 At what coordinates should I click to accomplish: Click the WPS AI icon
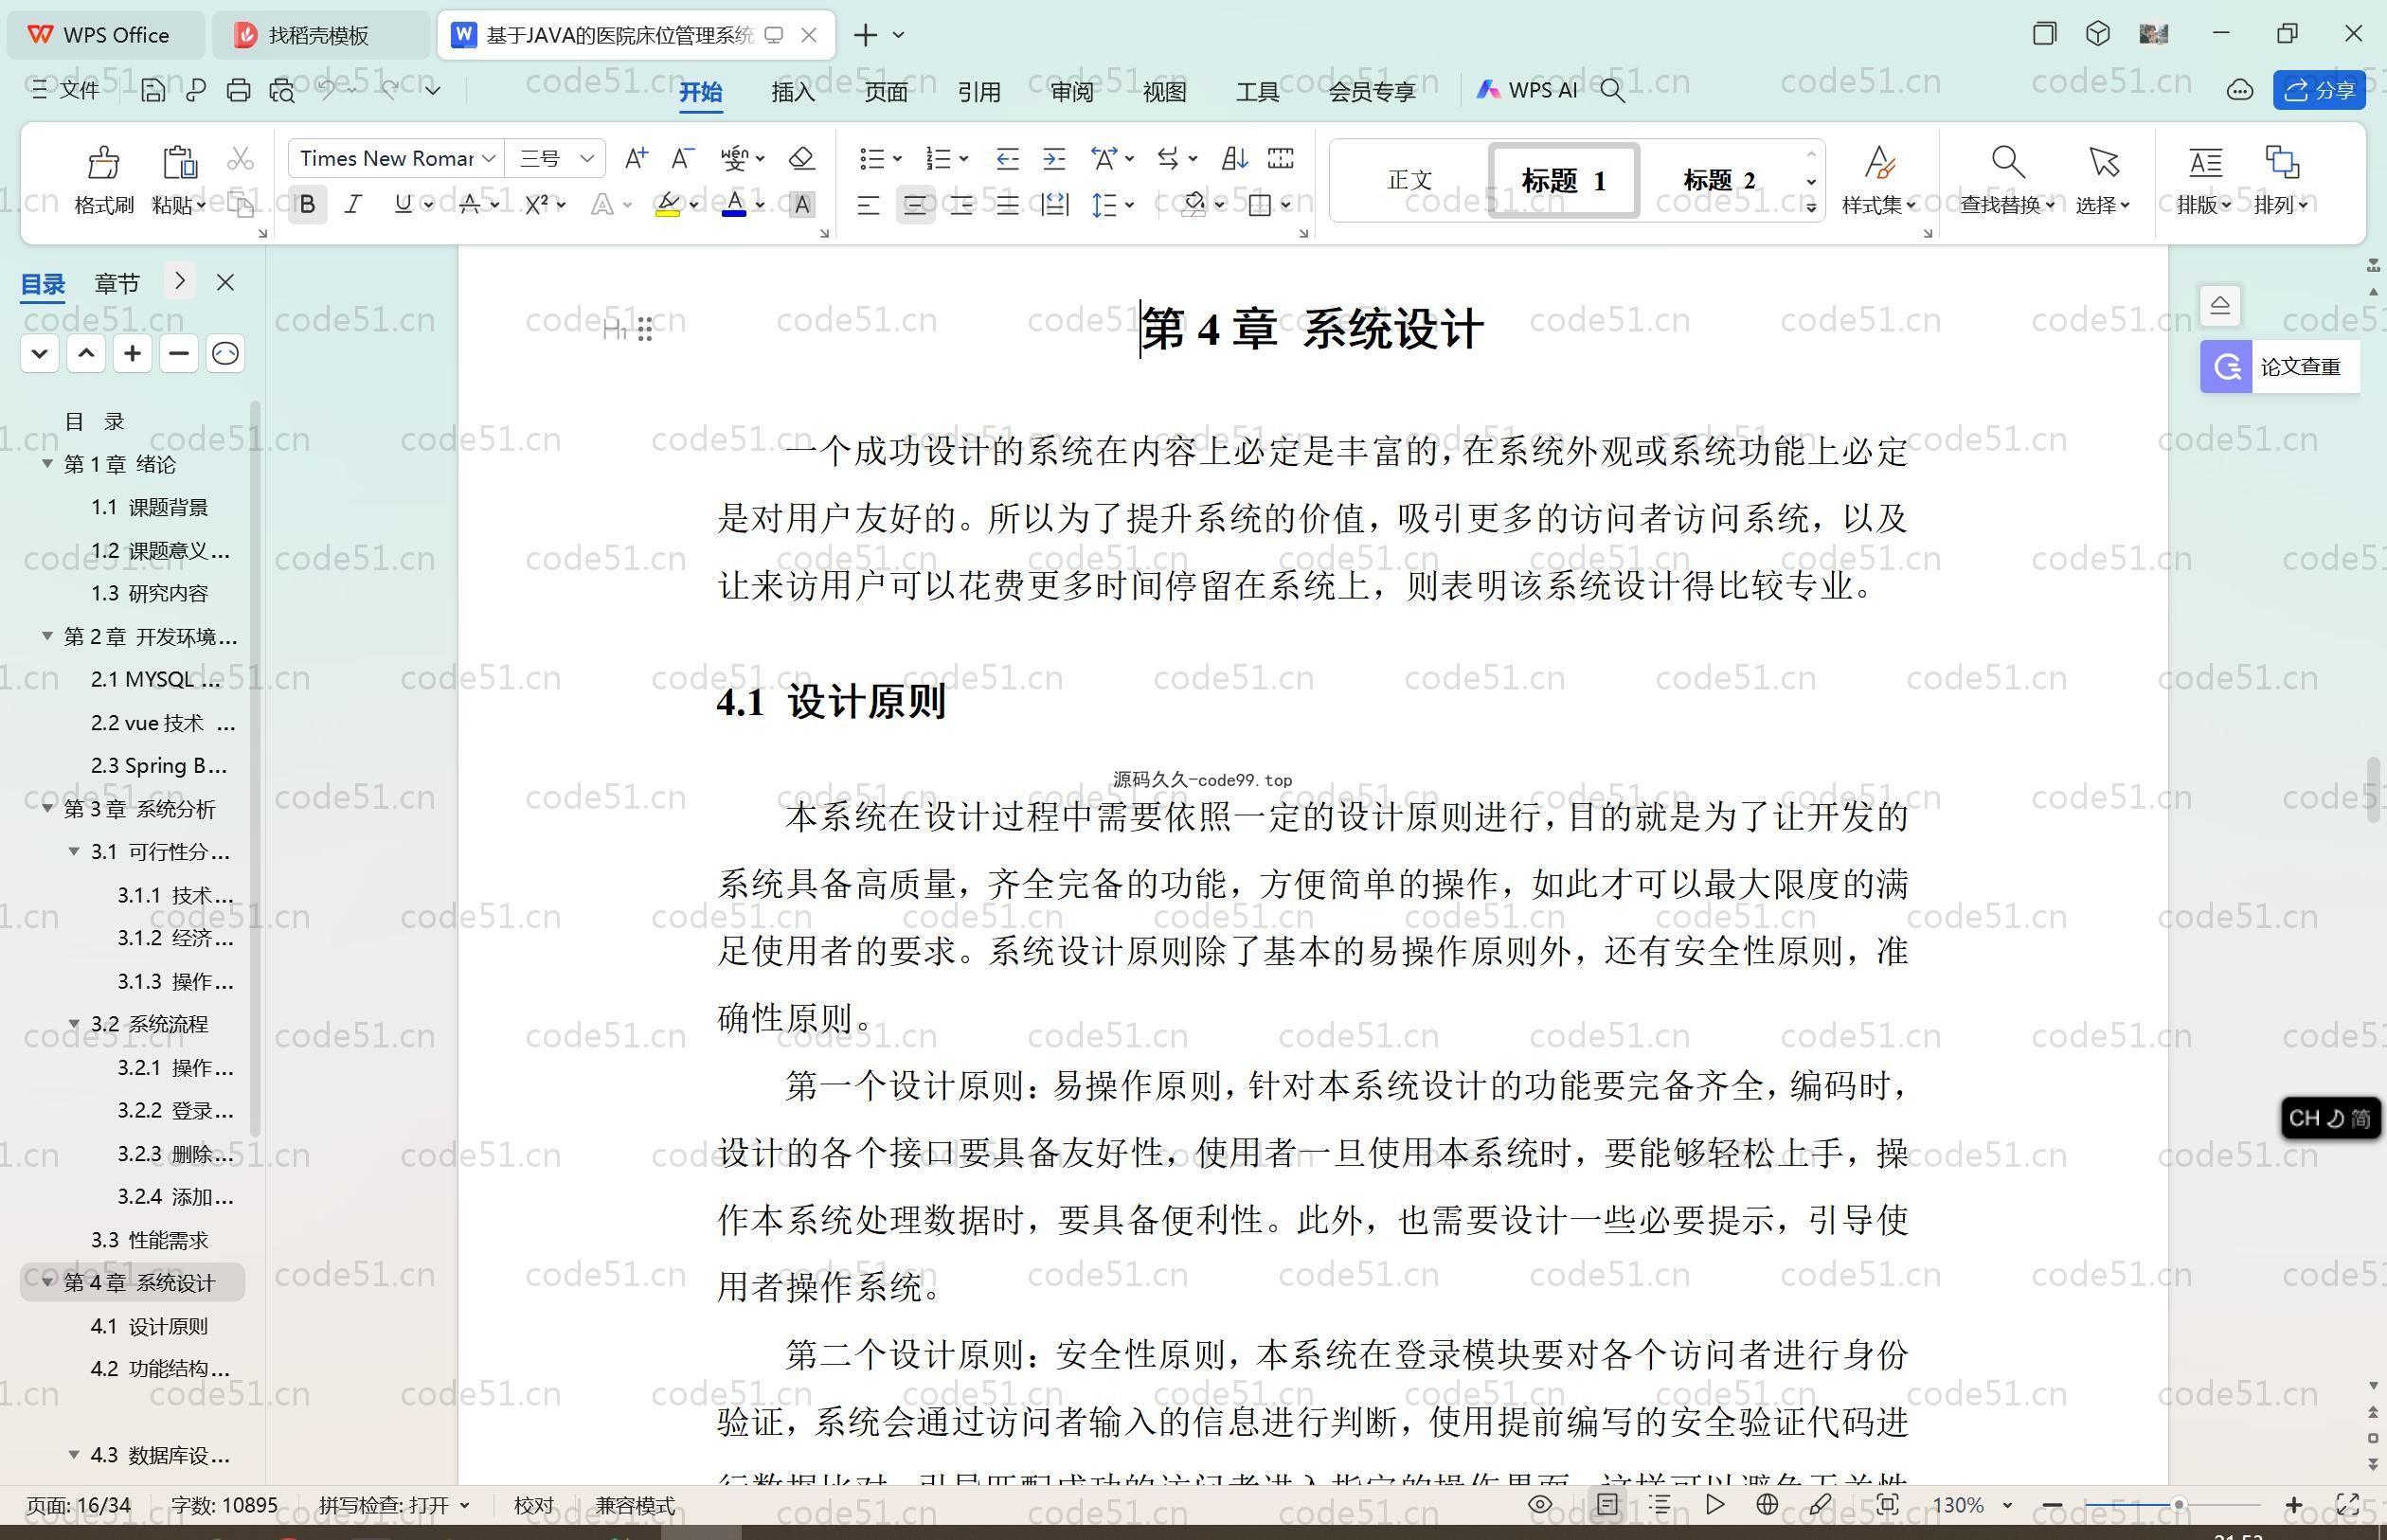(x=1488, y=90)
